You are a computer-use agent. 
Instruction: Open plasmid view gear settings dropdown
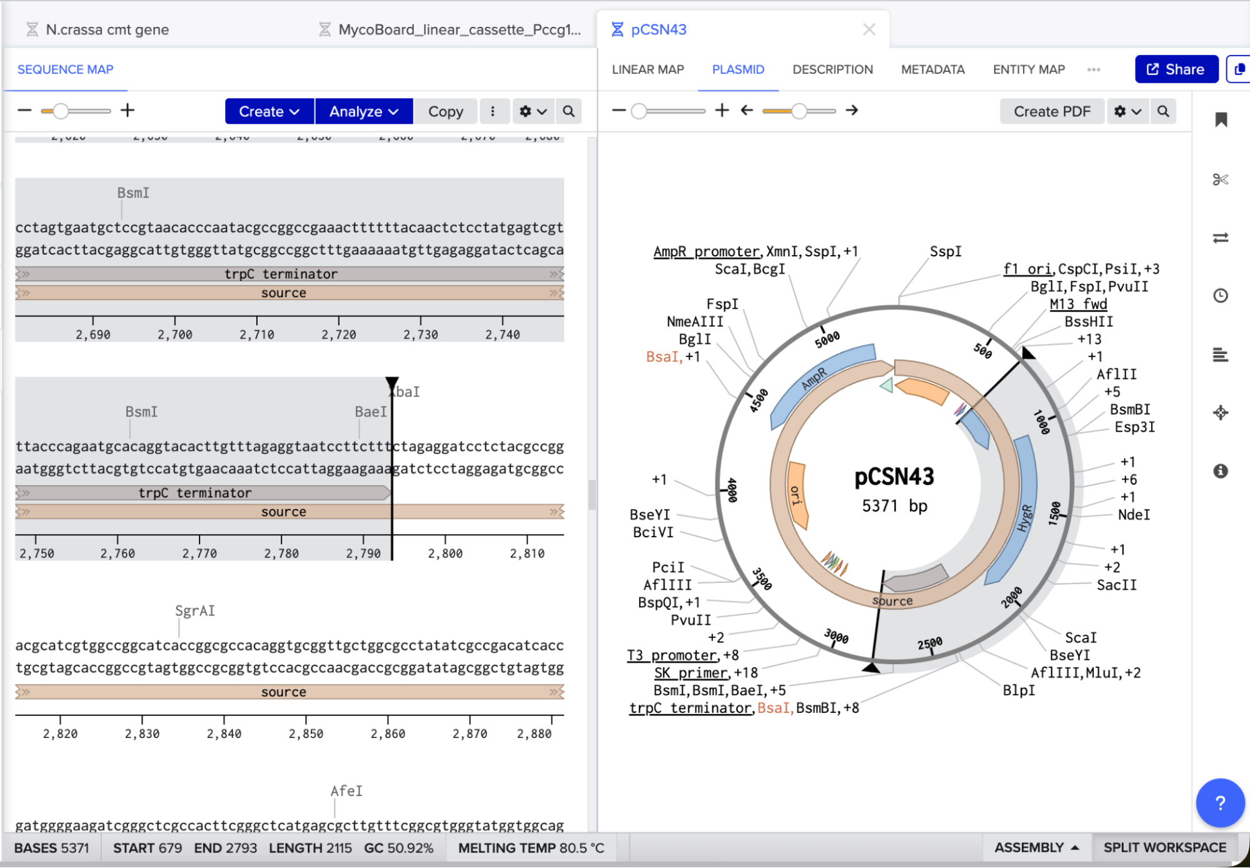tap(1127, 111)
